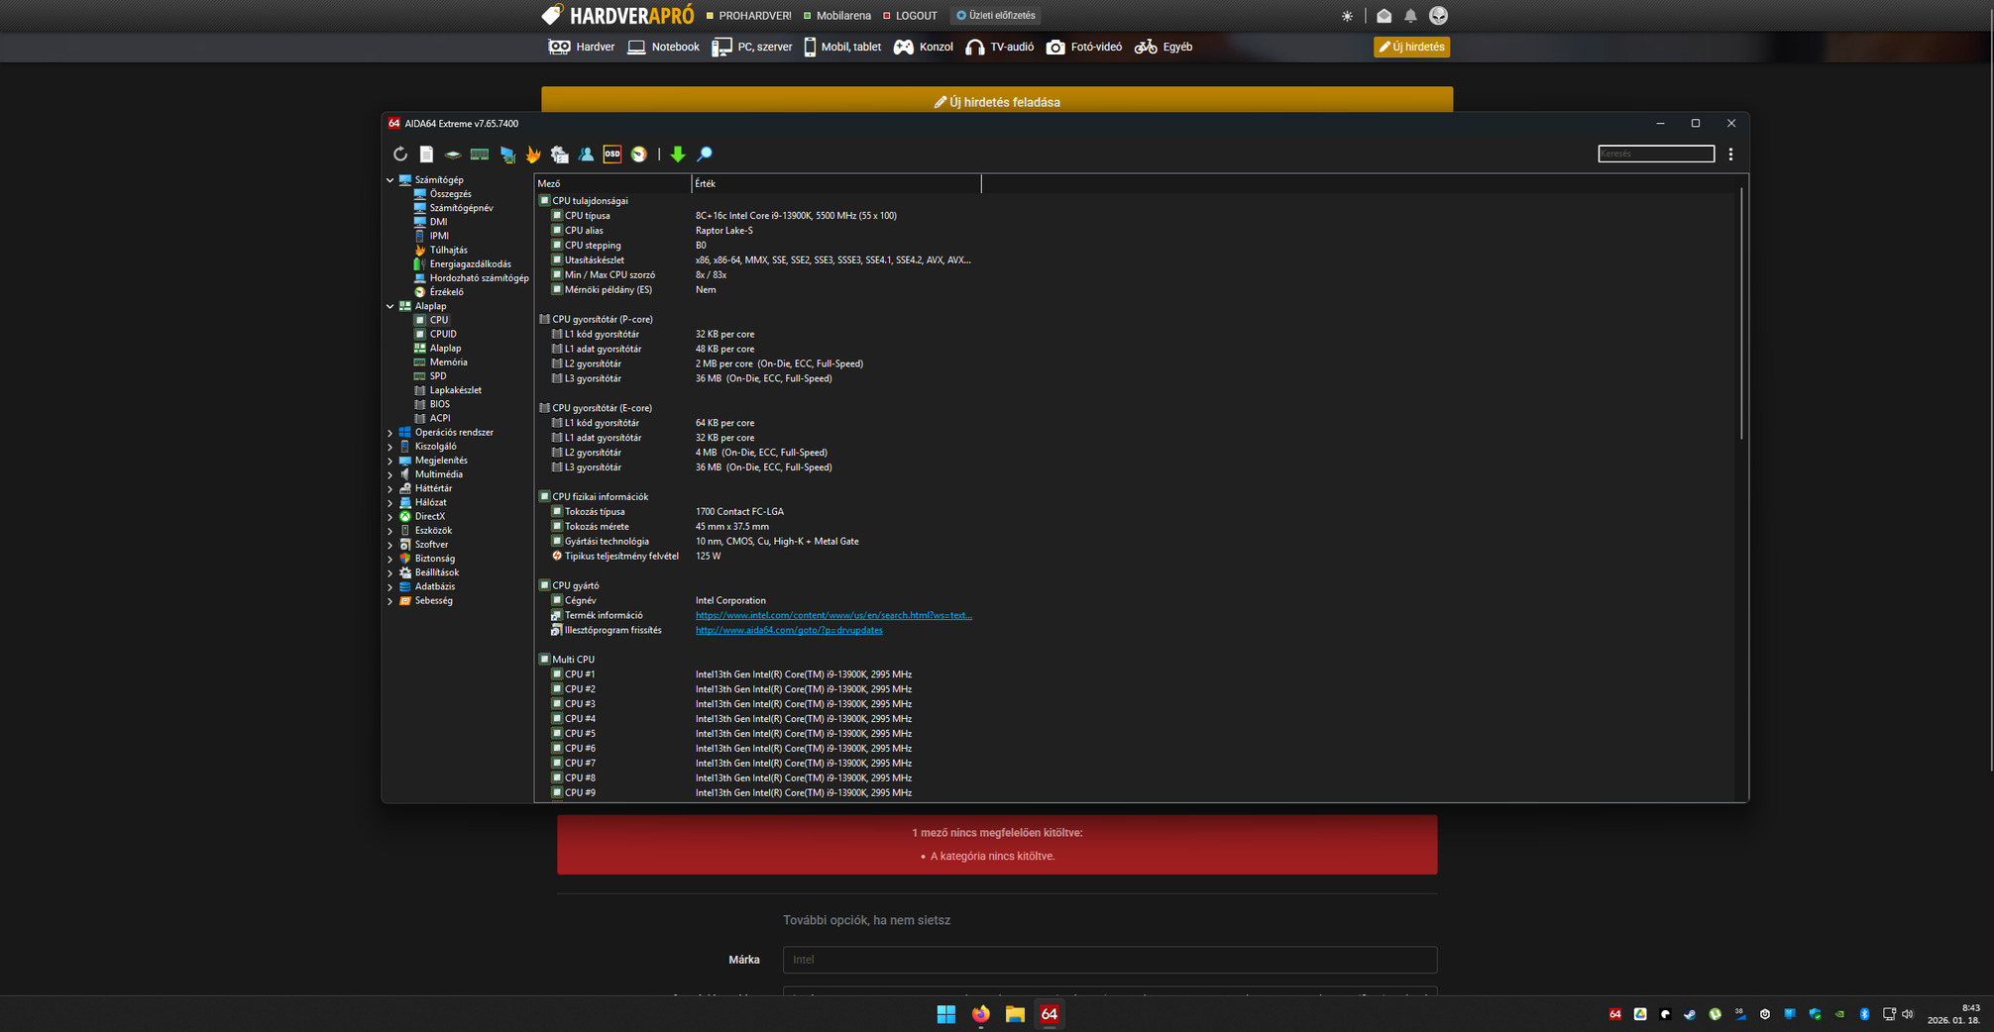
Task: Expand the Kiszolgáló tree node
Action: [x=390, y=447]
